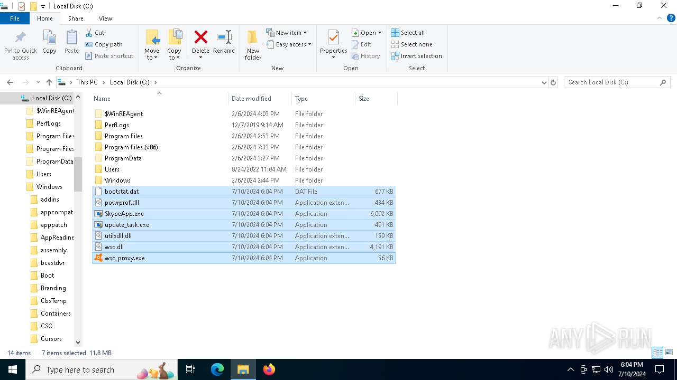
Task: Click Select none in the ribbon
Action: click(x=411, y=44)
